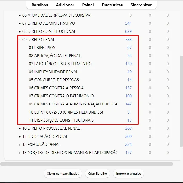Open the Baralhos tab
This screenshot has height=183, width=183.
(x=40, y=5)
